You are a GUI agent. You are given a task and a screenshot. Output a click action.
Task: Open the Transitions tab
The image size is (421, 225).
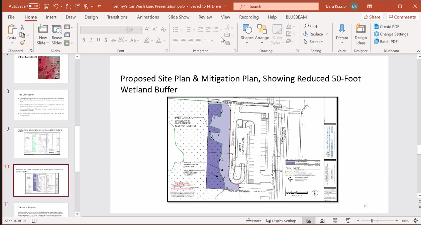[117, 17]
